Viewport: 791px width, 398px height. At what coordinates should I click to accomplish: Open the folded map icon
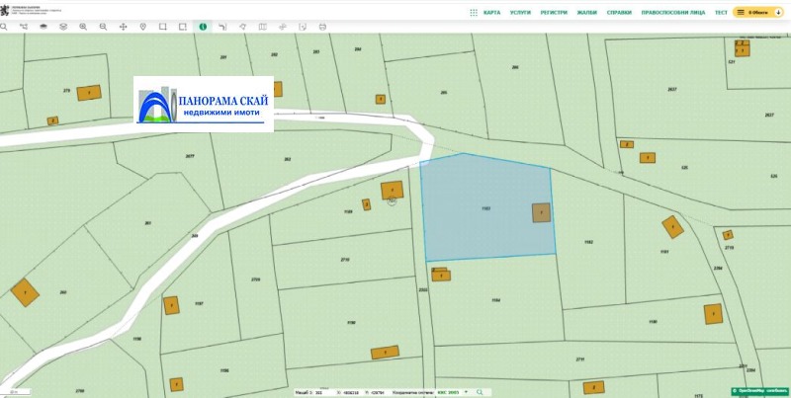point(262,27)
